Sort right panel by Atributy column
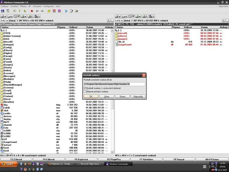 (x=224, y=27)
